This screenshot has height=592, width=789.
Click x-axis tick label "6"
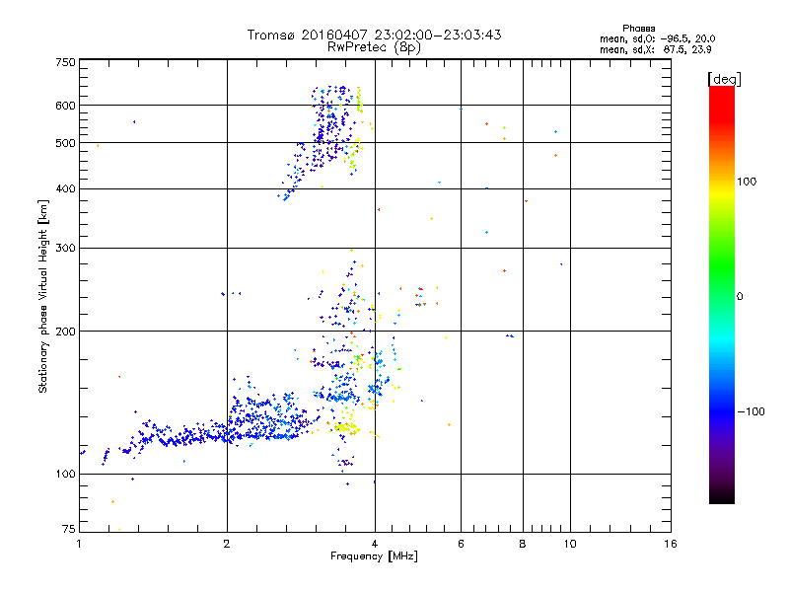tap(461, 544)
